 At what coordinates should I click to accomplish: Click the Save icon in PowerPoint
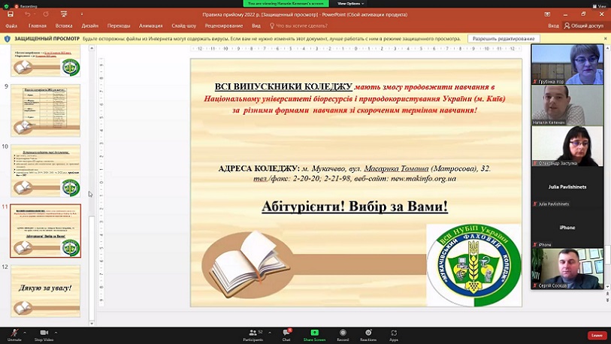[10, 14]
